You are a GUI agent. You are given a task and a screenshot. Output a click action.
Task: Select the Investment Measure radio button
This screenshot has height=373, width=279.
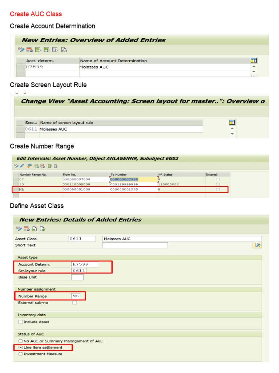click(x=20, y=354)
